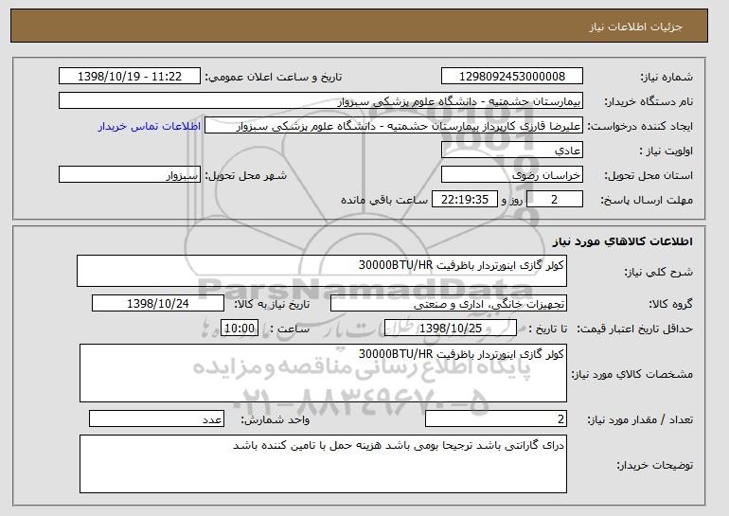Select the section heading اطلاعات کالاهای مورد نیاز
This screenshot has height=516, width=729.
623,241
